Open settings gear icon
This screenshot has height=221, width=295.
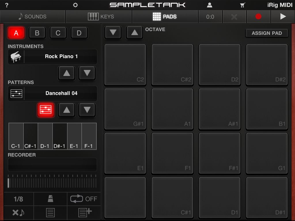(x=75, y=5)
